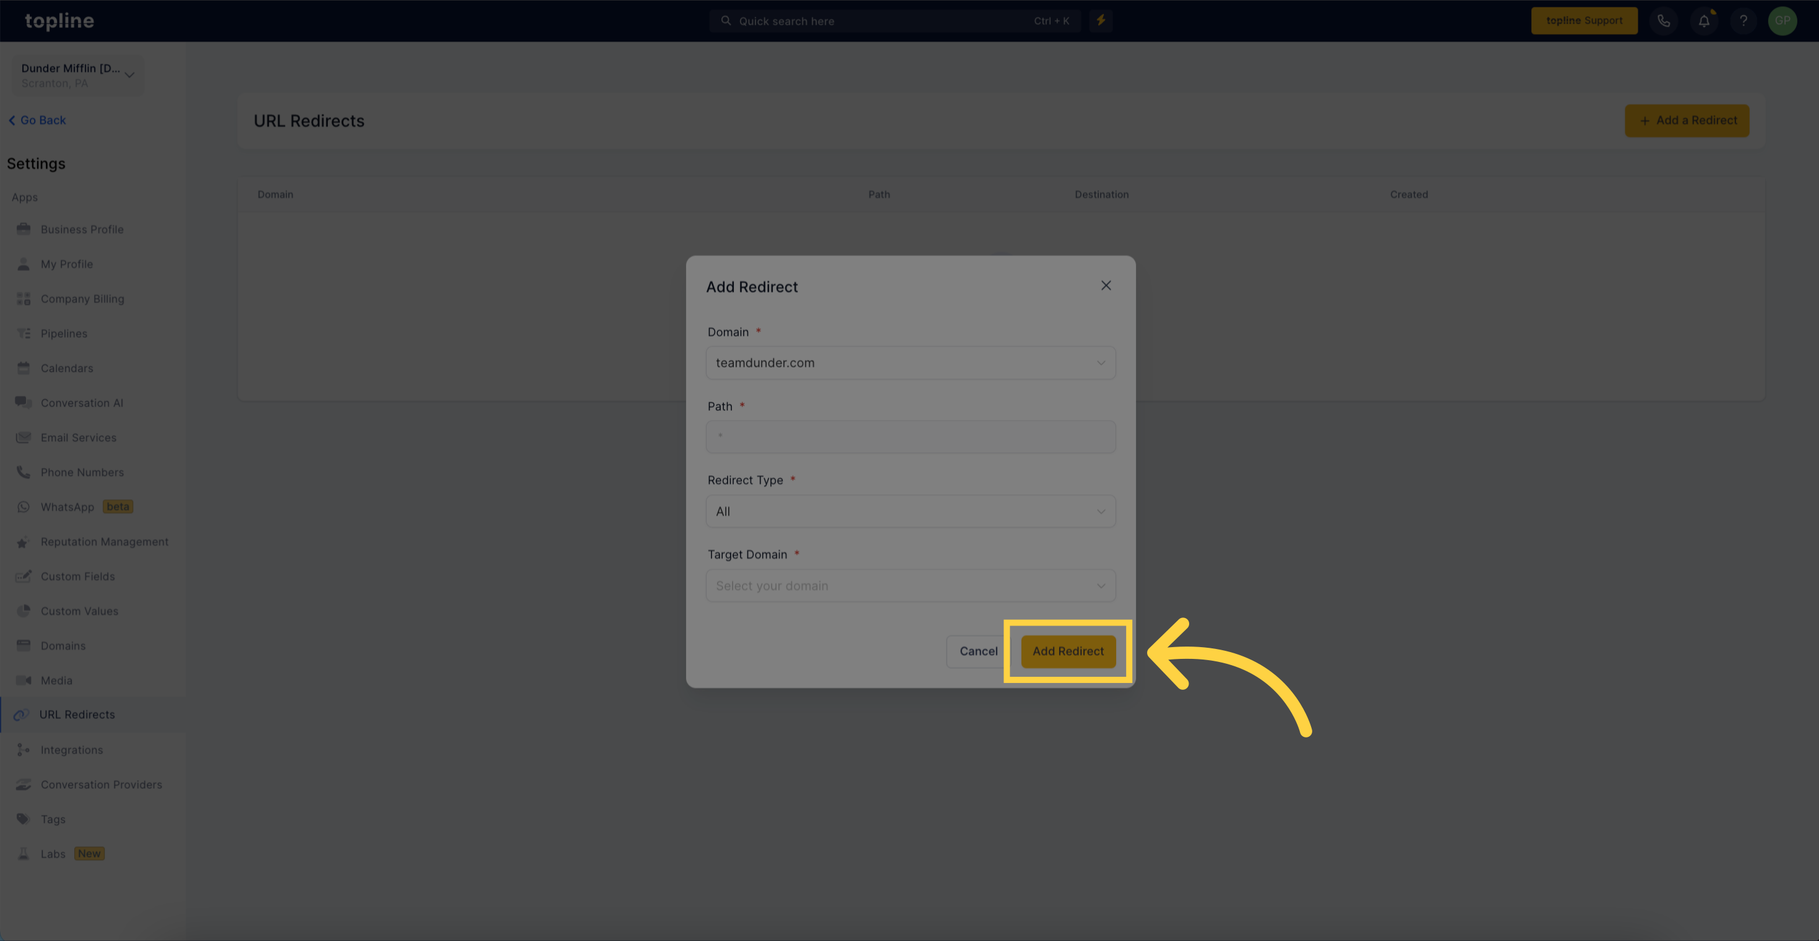Click the Created column header
The image size is (1819, 941).
[x=1408, y=194]
